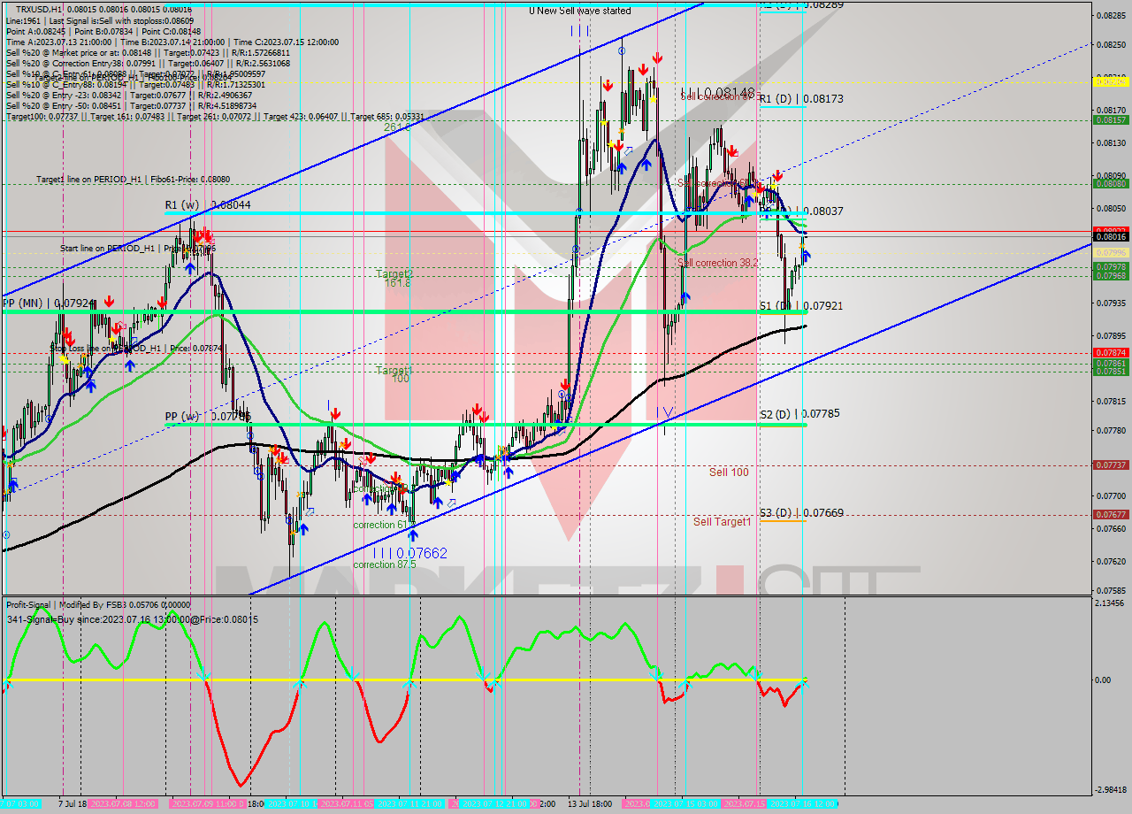
Task: Click the wave low label | | | 0.07662
Action: click(409, 553)
